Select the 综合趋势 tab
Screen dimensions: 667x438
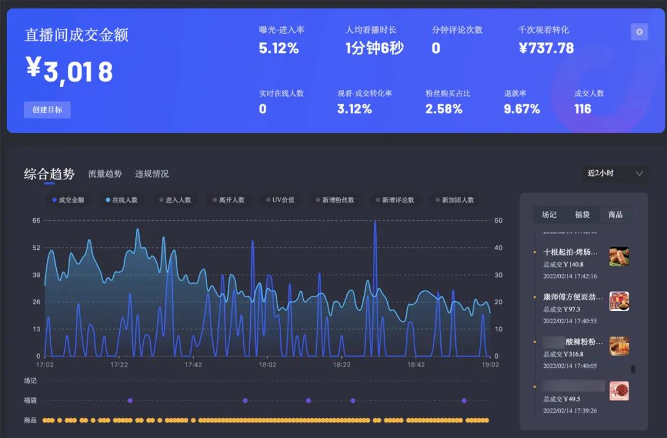49,174
